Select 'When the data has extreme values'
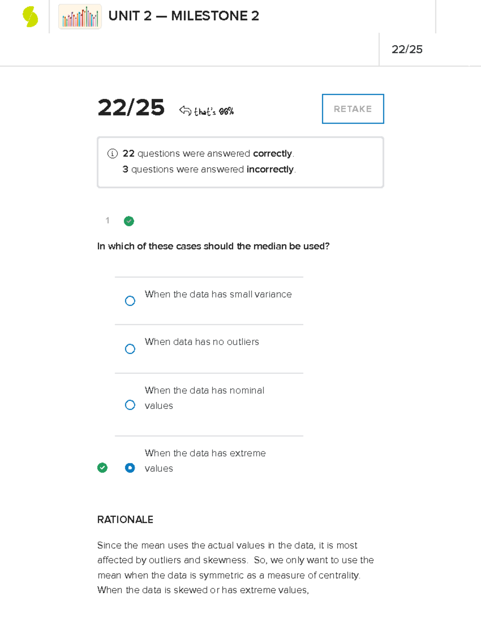The width and height of the screenshot is (481, 622). click(x=130, y=467)
